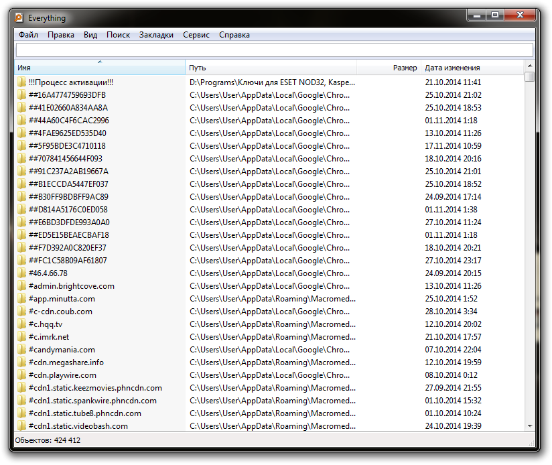The height and width of the screenshot is (465, 552).
Task: Click folder icon of #candymania.com
Action: tap(22, 350)
